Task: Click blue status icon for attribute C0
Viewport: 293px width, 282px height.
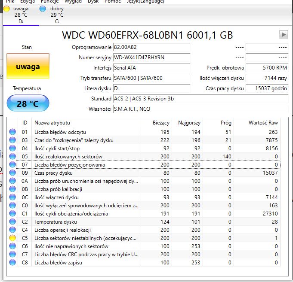Action: point(12,206)
